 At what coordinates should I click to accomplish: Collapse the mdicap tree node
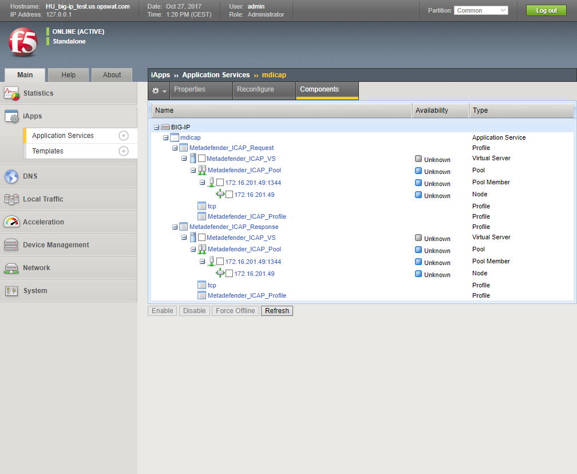point(165,137)
